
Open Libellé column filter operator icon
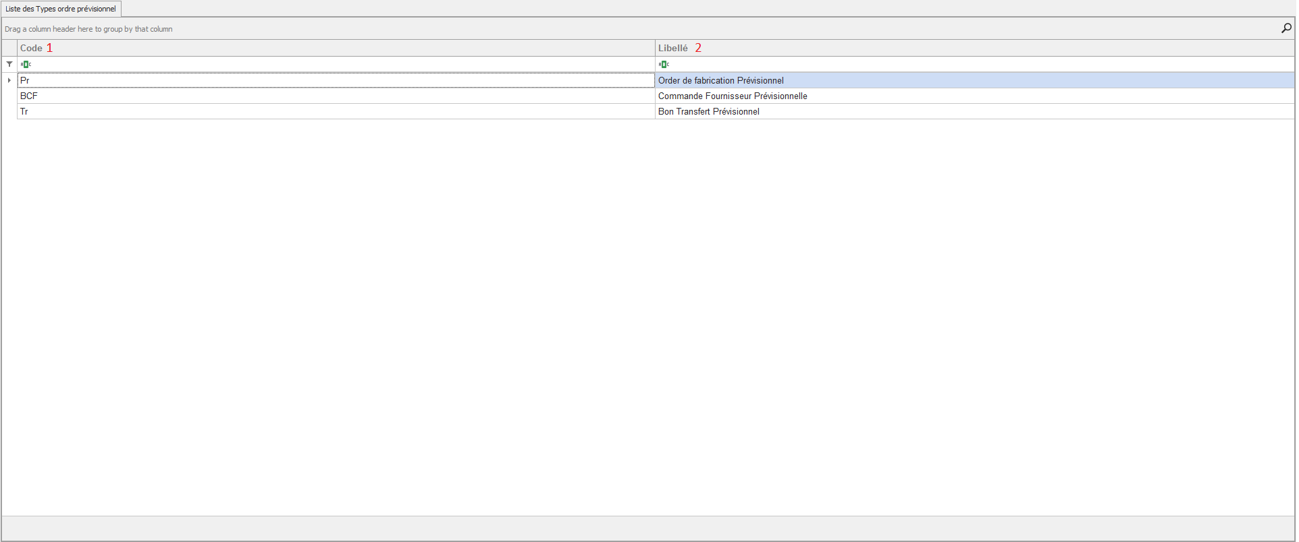(664, 64)
